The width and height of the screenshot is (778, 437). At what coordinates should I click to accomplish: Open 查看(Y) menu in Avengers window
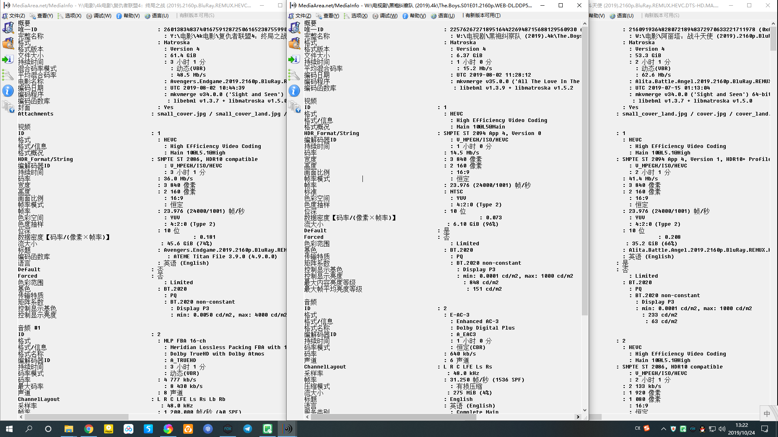[42, 16]
